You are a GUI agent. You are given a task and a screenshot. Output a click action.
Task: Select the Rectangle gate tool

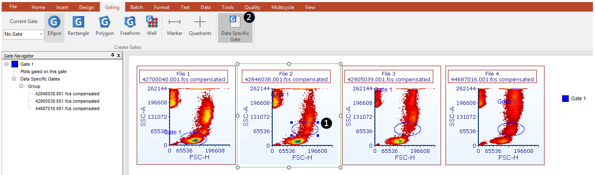point(78,26)
